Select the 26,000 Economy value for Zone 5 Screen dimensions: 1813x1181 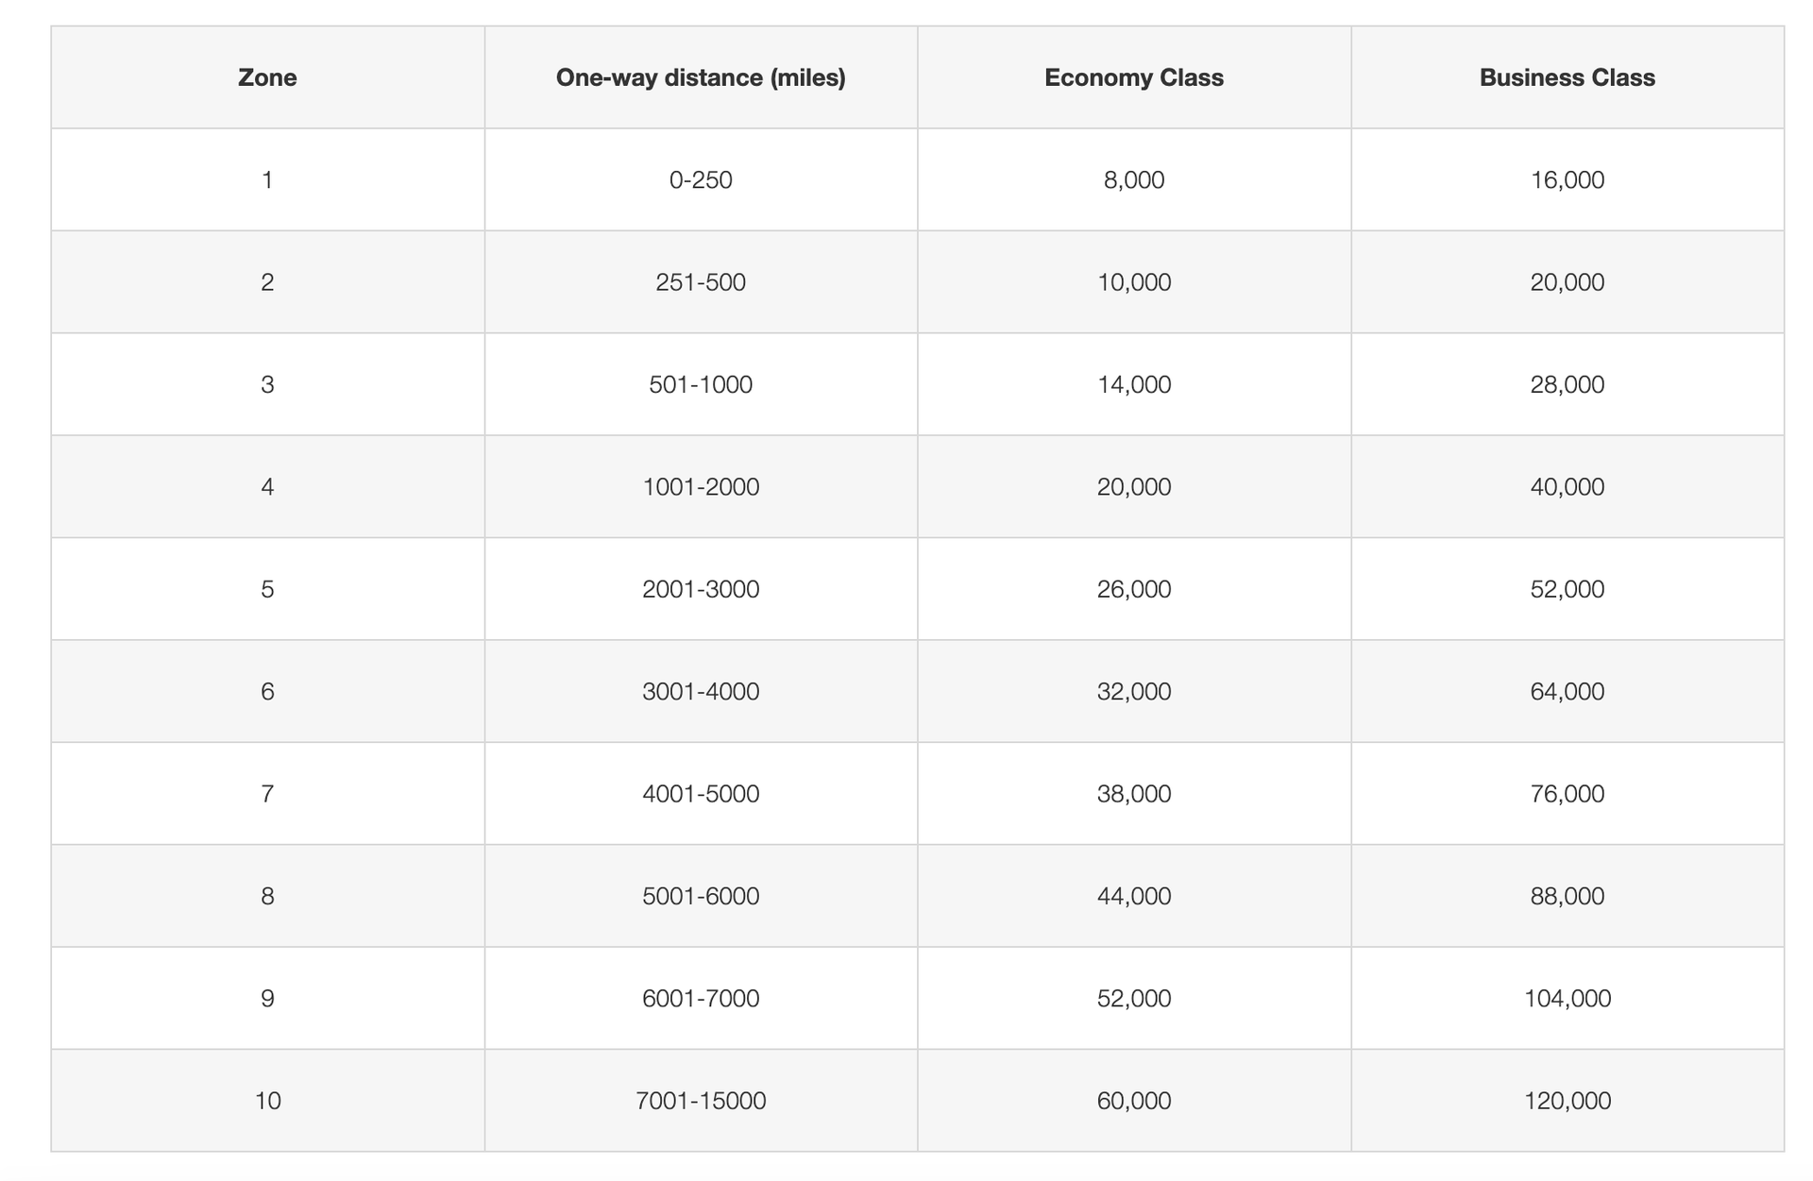tap(1133, 588)
